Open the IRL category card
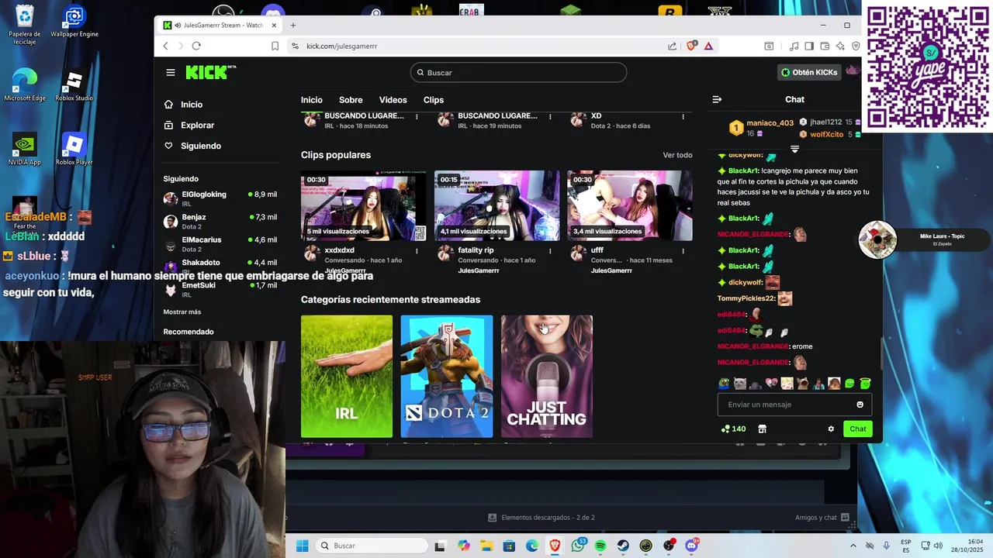Viewport: 993px width, 558px height. [347, 376]
